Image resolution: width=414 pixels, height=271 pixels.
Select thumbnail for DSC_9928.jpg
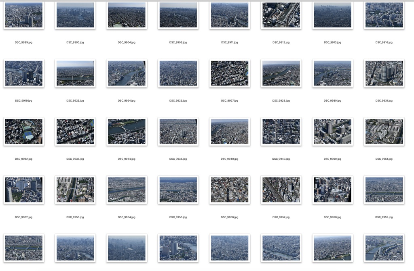281,73
